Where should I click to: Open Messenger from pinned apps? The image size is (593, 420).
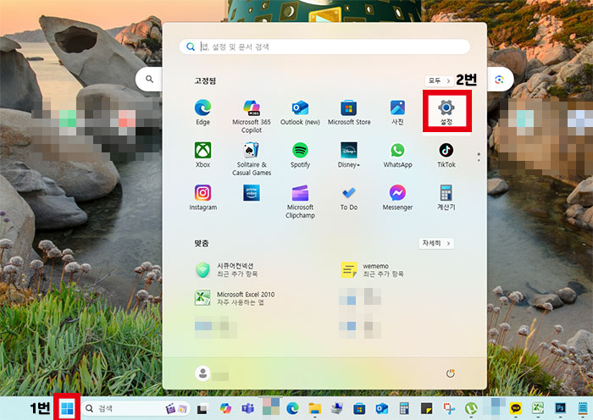click(397, 197)
